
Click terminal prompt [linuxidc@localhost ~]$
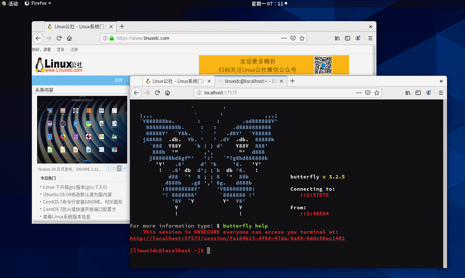[167, 250]
